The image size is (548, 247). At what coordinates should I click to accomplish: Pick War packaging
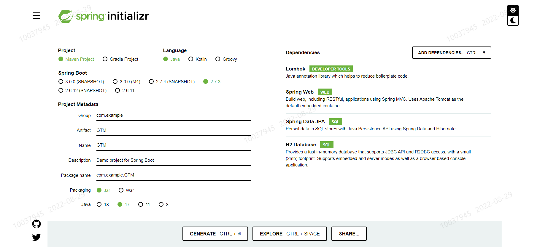tap(126, 190)
